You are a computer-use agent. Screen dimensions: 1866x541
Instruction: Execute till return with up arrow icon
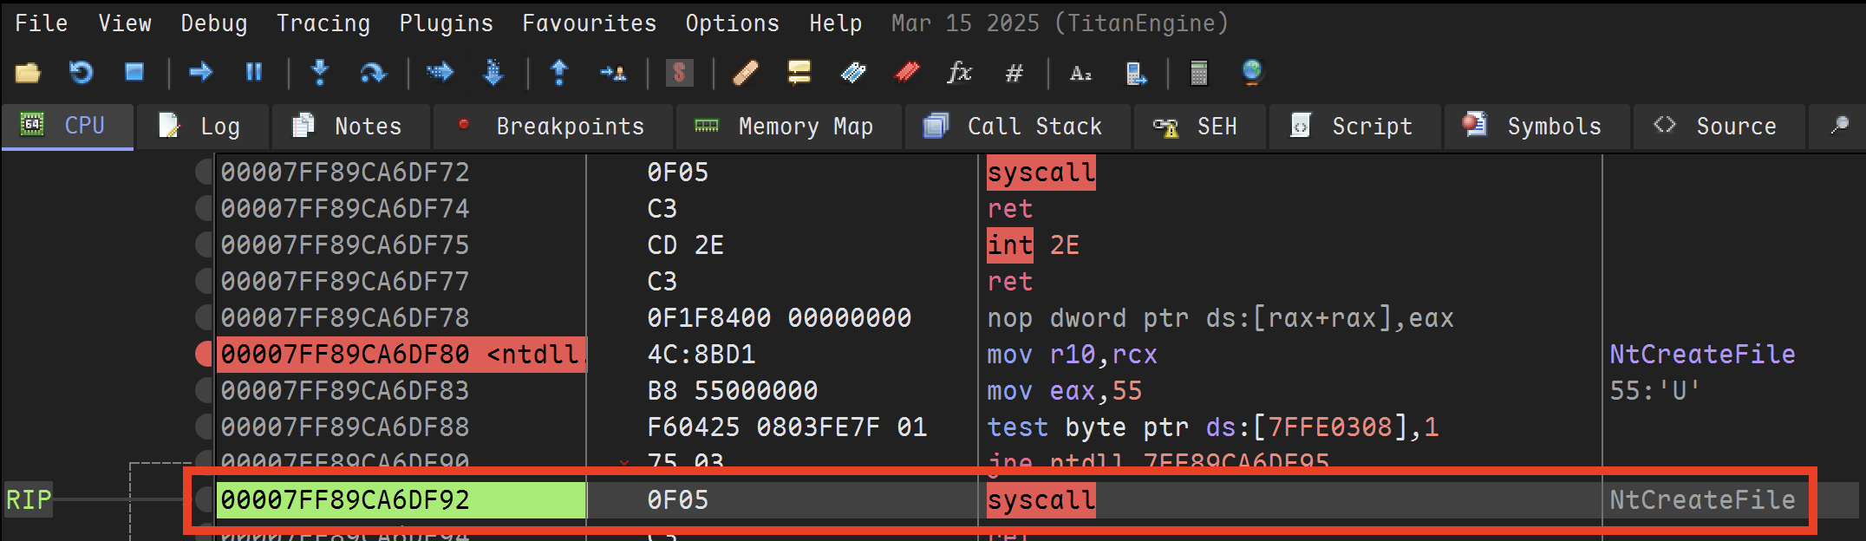pos(559,73)
